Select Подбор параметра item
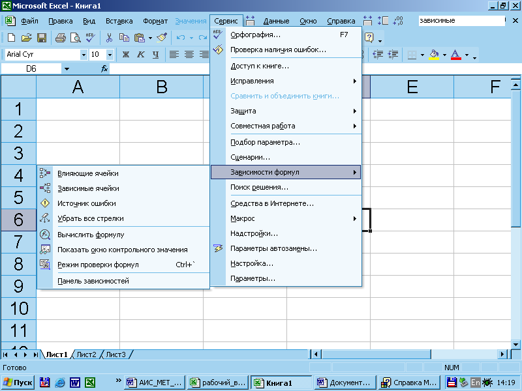This screenshot has height=391, width=522. click(286, 142)
